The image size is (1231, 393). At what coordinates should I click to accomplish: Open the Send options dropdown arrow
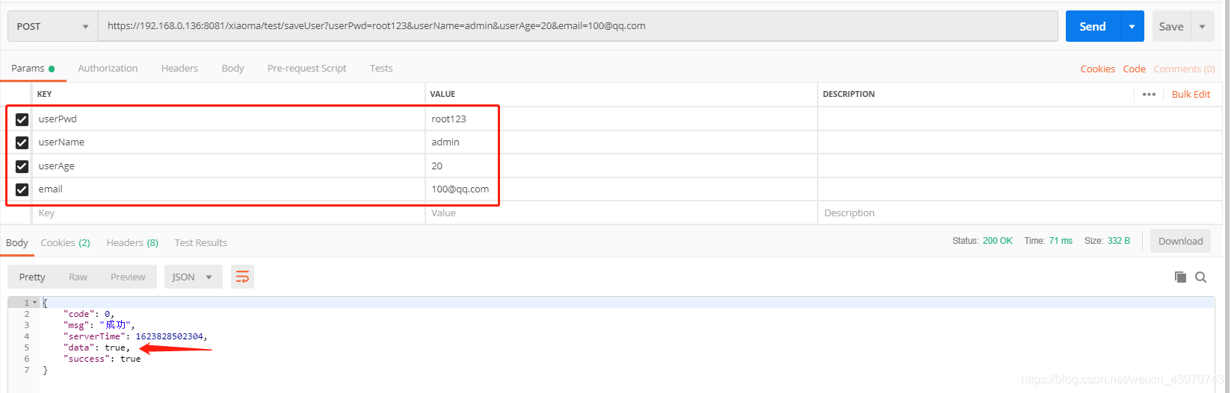(1132, 26)
